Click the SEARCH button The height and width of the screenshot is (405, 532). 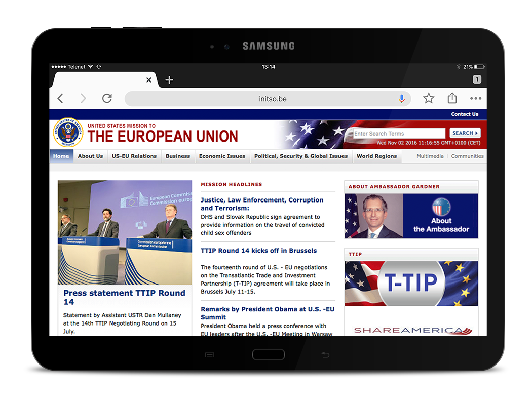point(465,133)
